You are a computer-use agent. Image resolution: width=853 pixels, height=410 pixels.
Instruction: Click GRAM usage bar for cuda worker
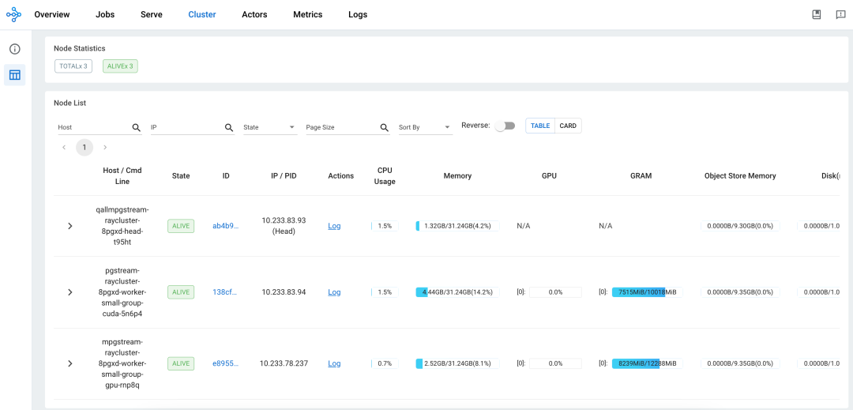(x=644, y=292)
